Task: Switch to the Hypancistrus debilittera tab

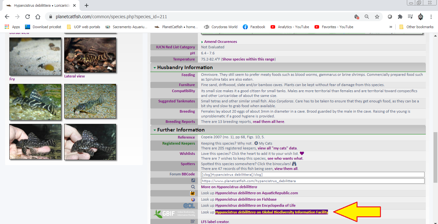Action: (x=42, y=5)
